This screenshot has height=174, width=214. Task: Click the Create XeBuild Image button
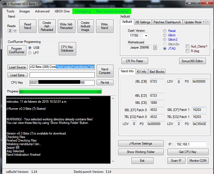click(x=86, y=26)
